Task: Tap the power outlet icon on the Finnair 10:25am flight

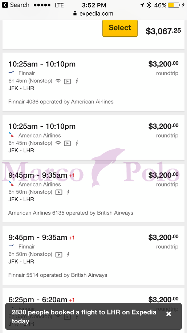Action: pyautogui.click(x=77, y=81)
